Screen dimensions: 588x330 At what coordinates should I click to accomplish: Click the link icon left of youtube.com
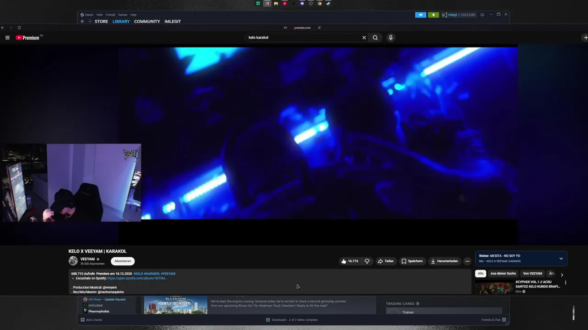285,27
